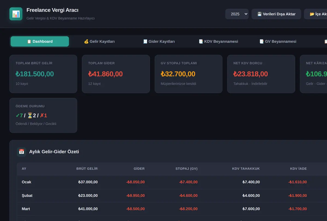The width and height of the screenshot is (327, 221).
Task: Click the Ödeme Durumu status counts
Action: [31, 116]
